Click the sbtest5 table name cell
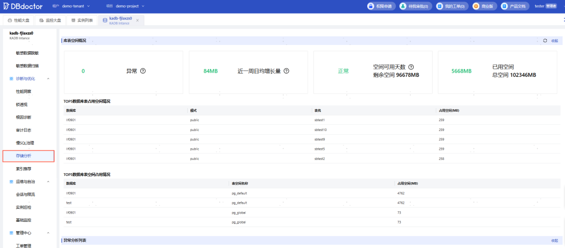The image size is (565, 248). click(320, 149)
